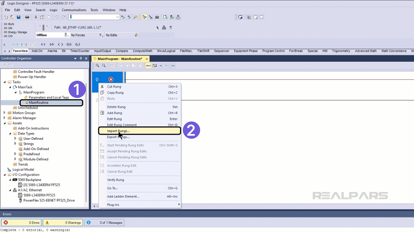Expand the Alarm Manager node
This screenshot has width=414, height=233.
[x=4, y=118]
